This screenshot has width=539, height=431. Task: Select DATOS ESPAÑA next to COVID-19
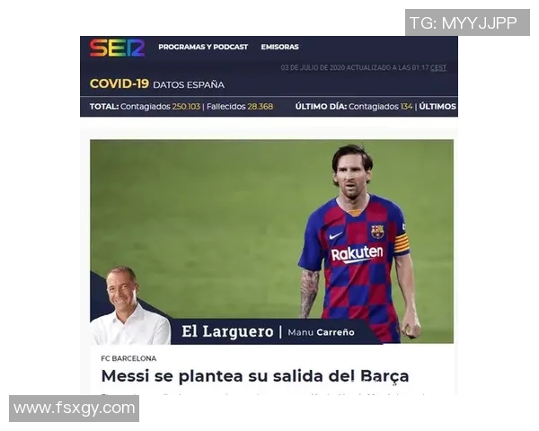[x=189, y=85]
